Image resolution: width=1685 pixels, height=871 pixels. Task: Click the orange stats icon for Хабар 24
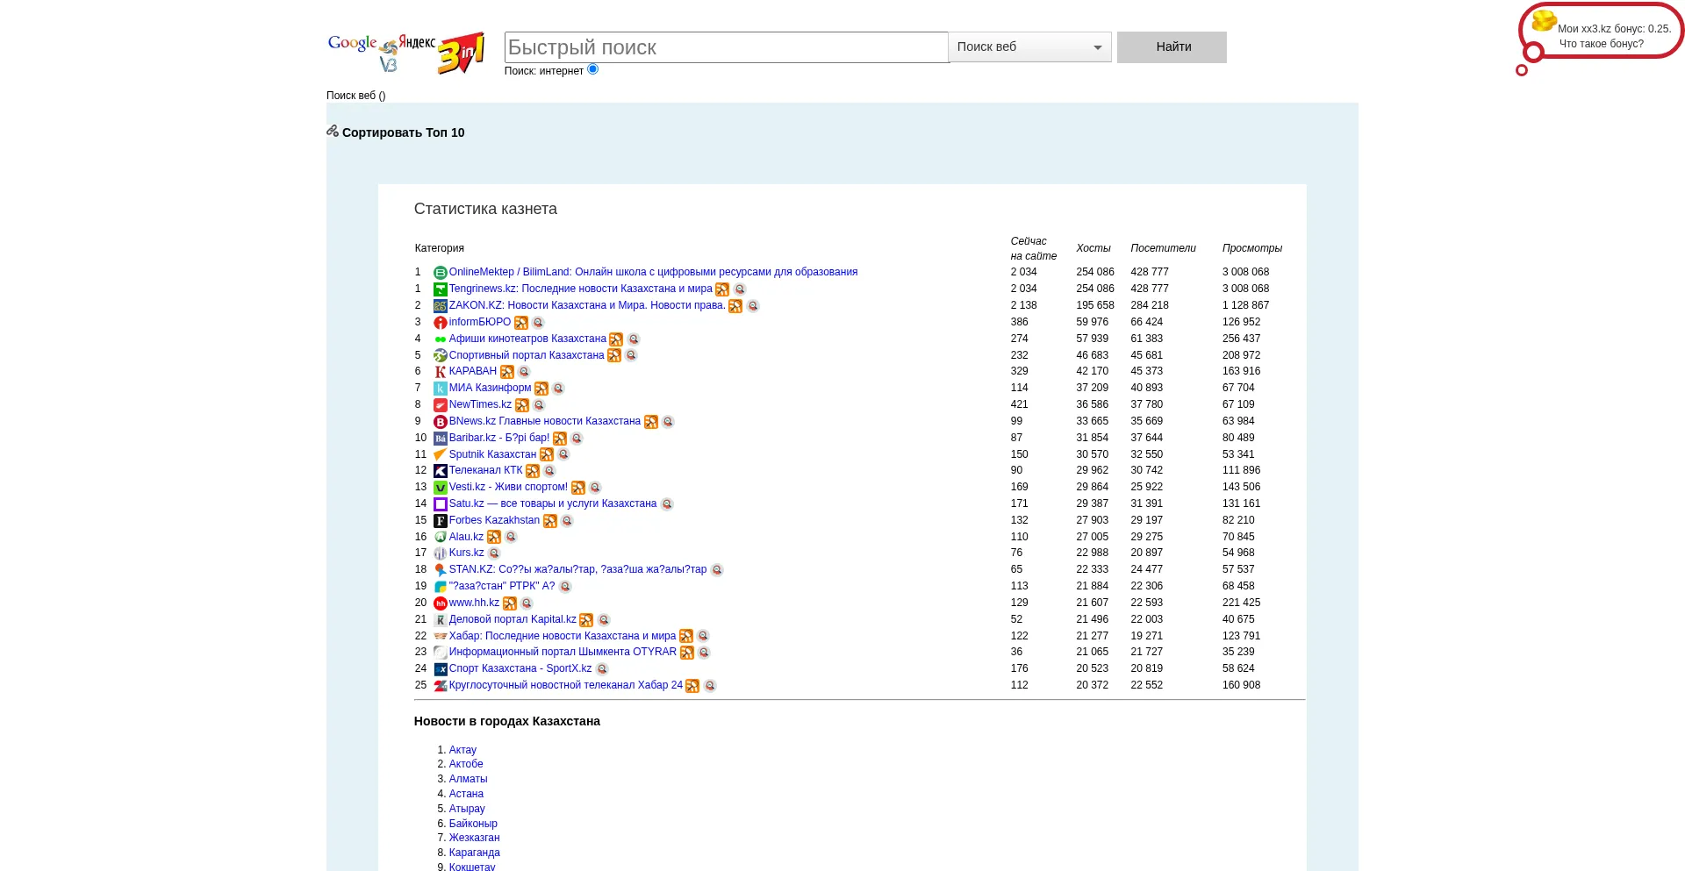click(x=692, y=686)
